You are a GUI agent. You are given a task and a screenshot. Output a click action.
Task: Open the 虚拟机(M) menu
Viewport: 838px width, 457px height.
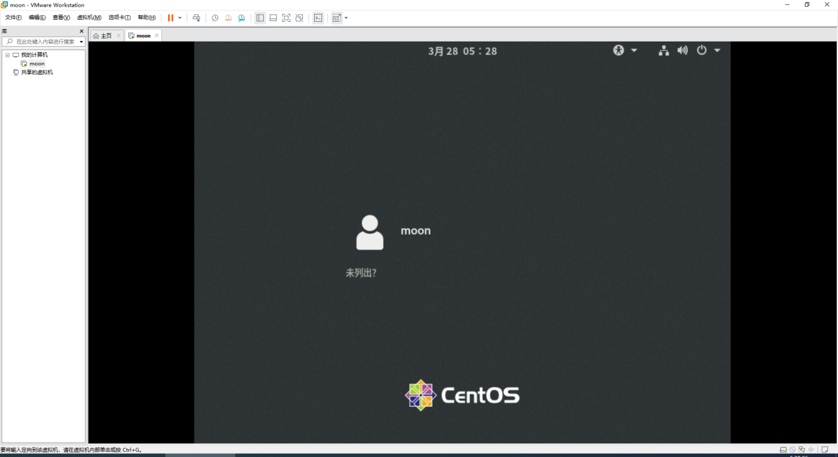pyautogui.click(x=89, y=18)
